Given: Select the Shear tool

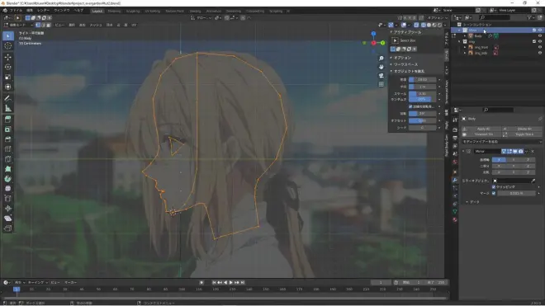Looking at the screenshot, I should tap(8, 219).
